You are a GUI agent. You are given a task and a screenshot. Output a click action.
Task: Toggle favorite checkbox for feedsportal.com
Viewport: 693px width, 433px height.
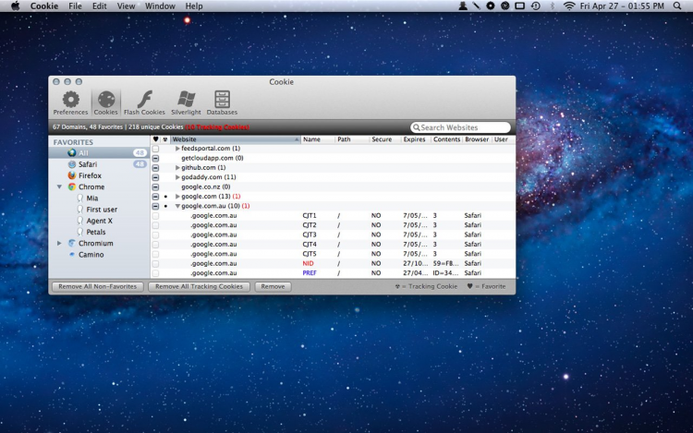click(155, 149)
